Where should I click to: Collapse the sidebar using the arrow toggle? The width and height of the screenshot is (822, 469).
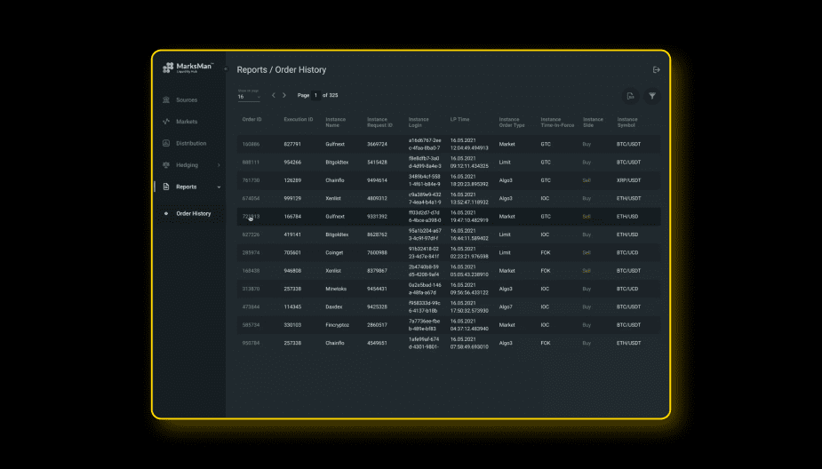point(225,68)
